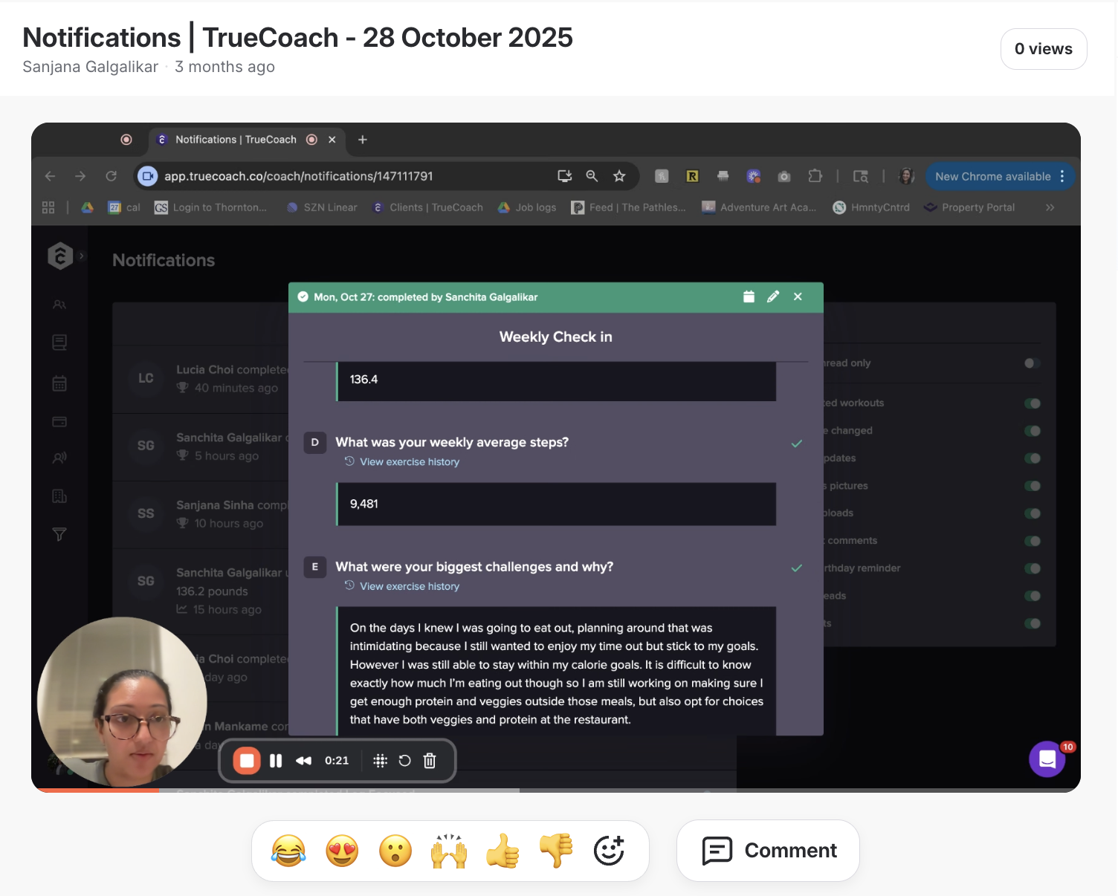Open a new browser tab
The width and height of the screenshot is (1118, 896).
click(363, 140)
